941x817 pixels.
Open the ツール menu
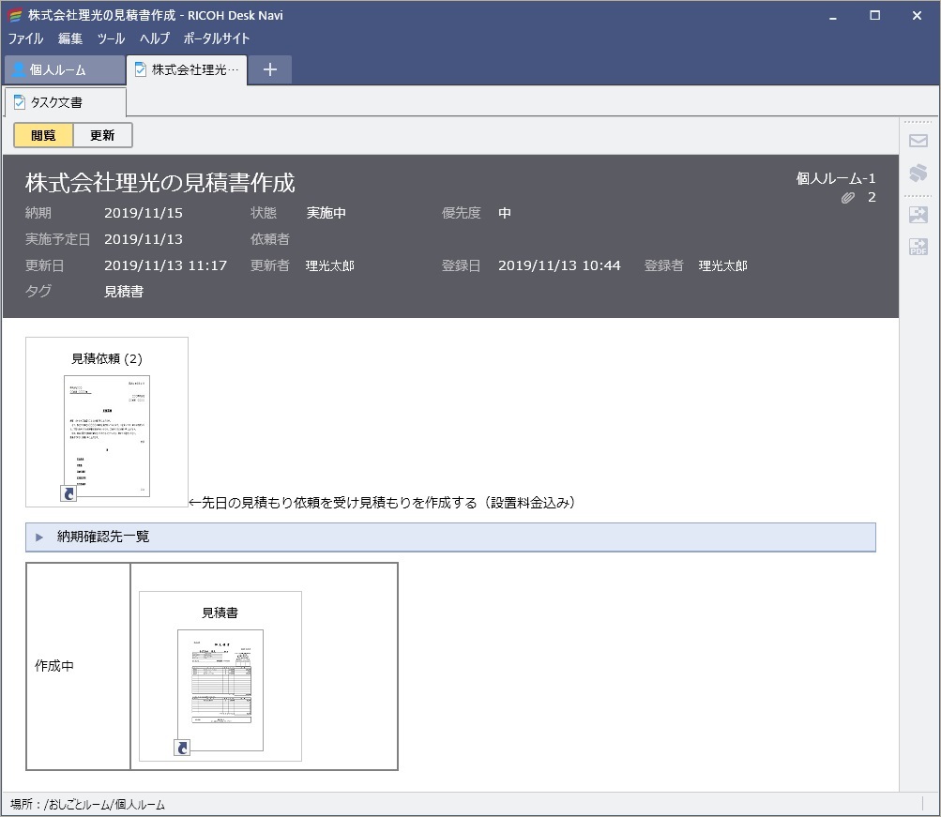(x=110, y=38)
